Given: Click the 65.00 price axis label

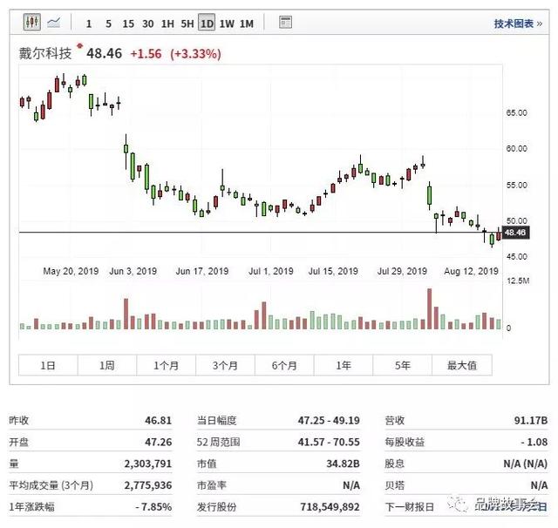Looking at the screenshot, I should (517, 113).
